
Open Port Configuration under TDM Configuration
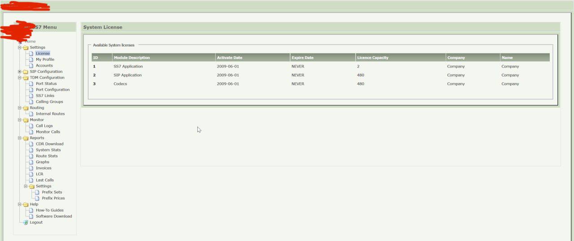52,89
